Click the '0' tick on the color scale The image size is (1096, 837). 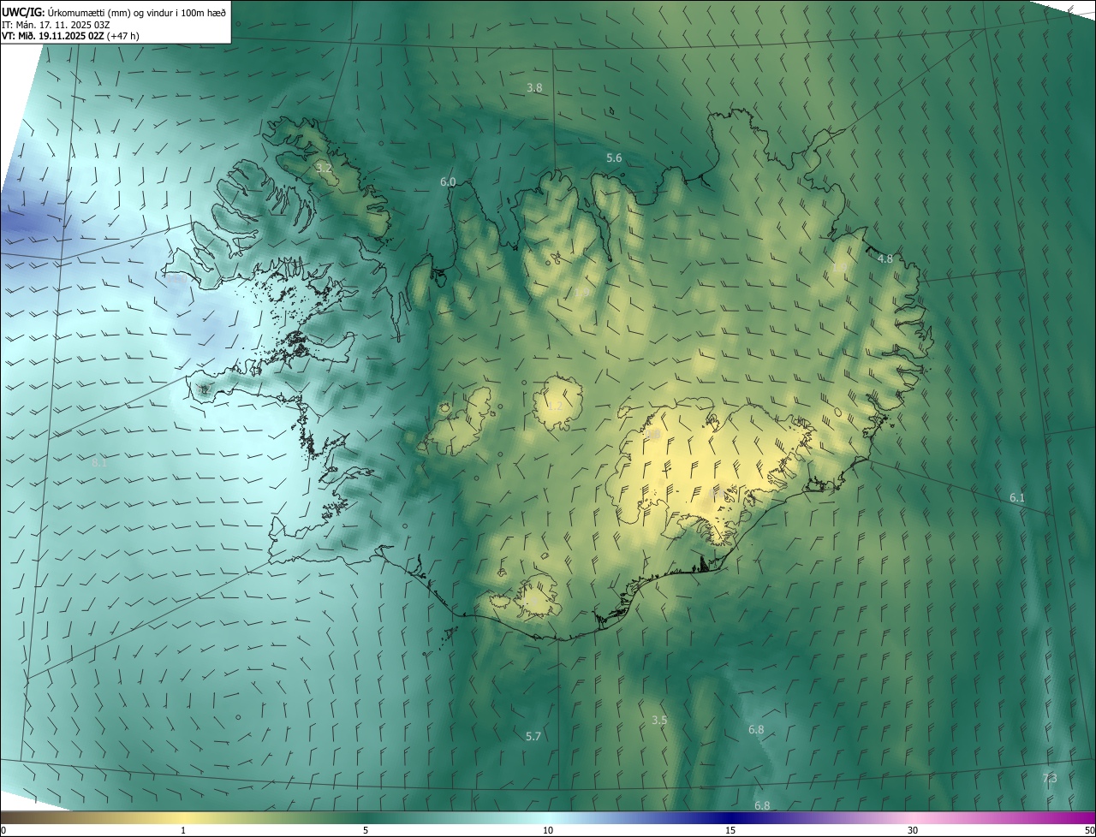pyautogui.click(x=3, y=830)
